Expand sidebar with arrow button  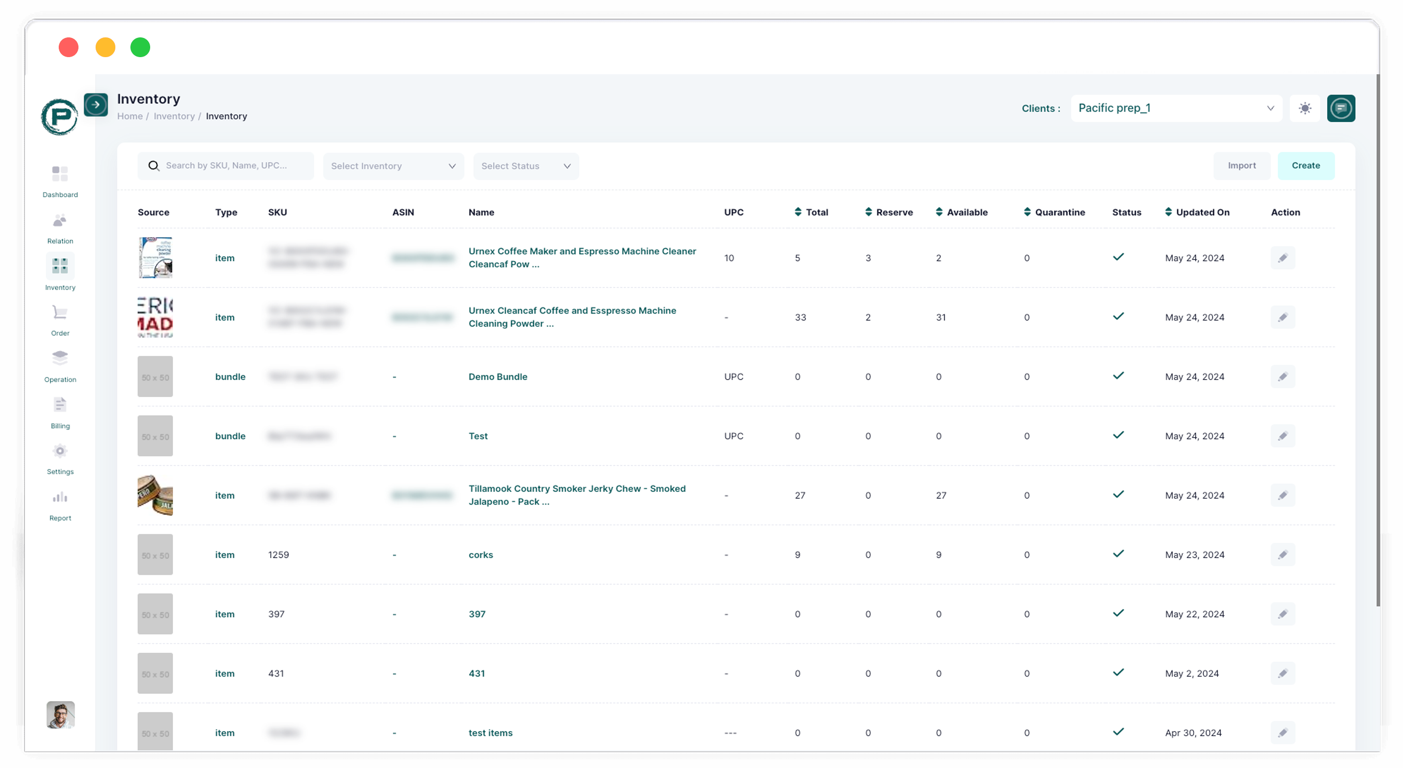(96, 104)
